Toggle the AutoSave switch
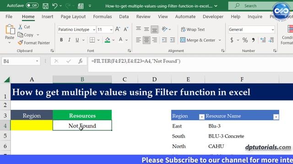 [32, 5]
